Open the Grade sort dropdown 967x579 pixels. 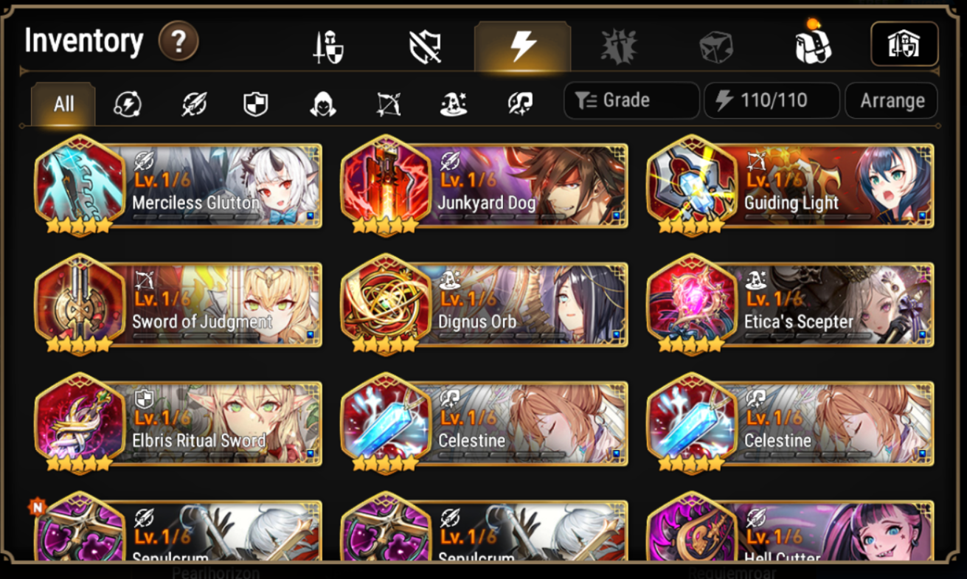(x=631, y=100)
